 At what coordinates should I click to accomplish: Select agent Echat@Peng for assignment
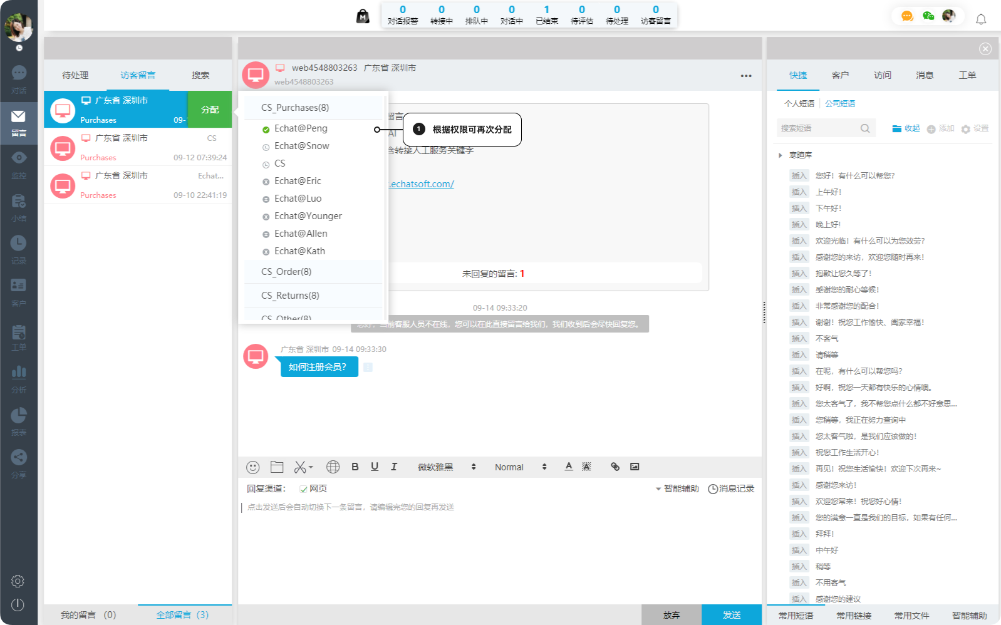[x=301, y=128]
